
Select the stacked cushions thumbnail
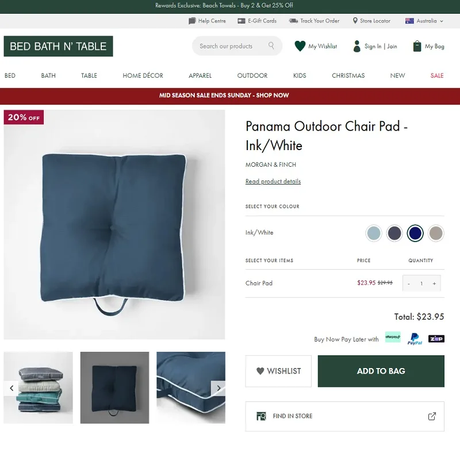[39, 388]
